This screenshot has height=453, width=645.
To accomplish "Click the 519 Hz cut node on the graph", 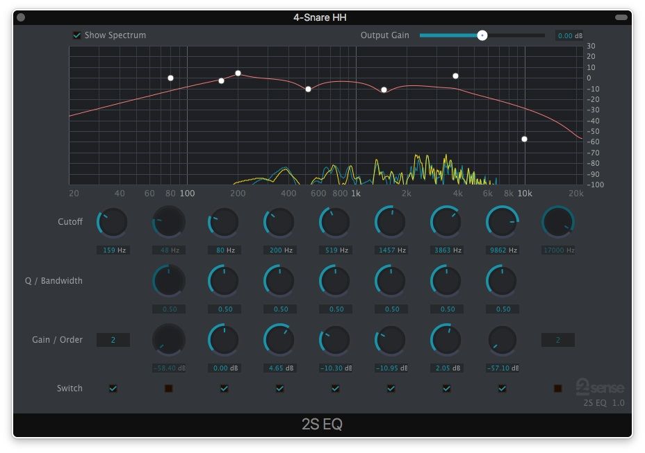I will click(x=308, y=89).
